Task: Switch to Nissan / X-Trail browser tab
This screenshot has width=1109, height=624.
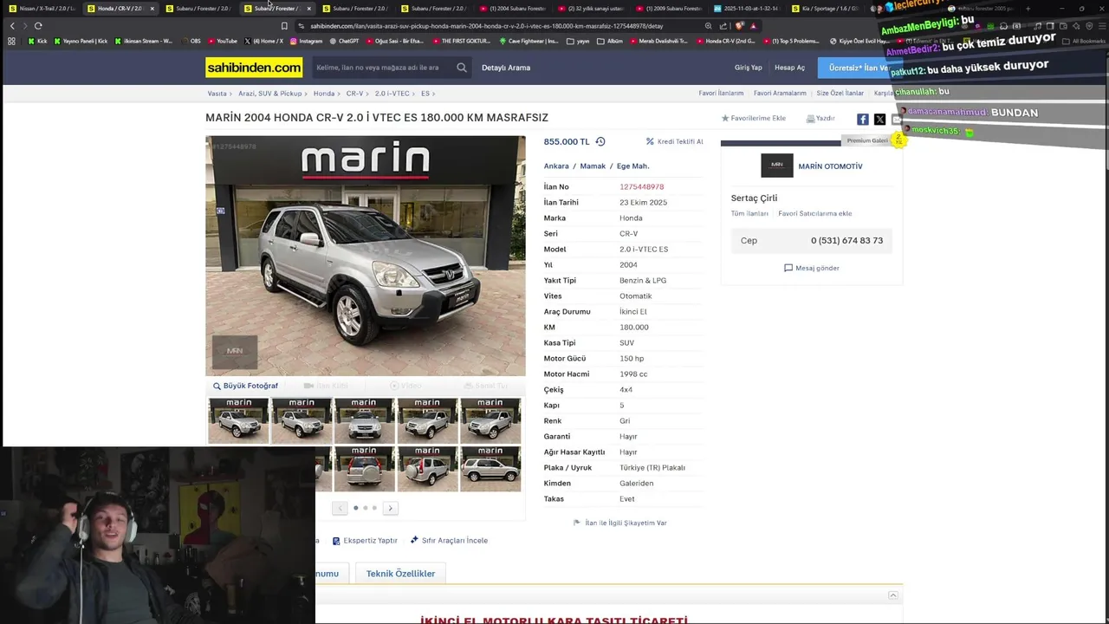Action: [x=41, y=9]
